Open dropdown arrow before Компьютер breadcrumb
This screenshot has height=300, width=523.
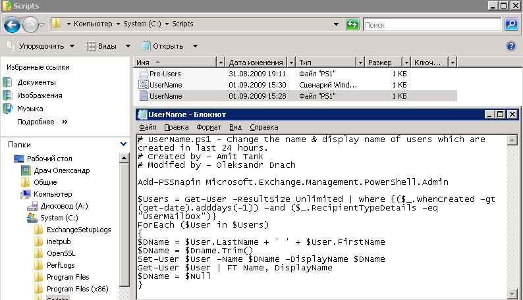click(x=69, y=24)
